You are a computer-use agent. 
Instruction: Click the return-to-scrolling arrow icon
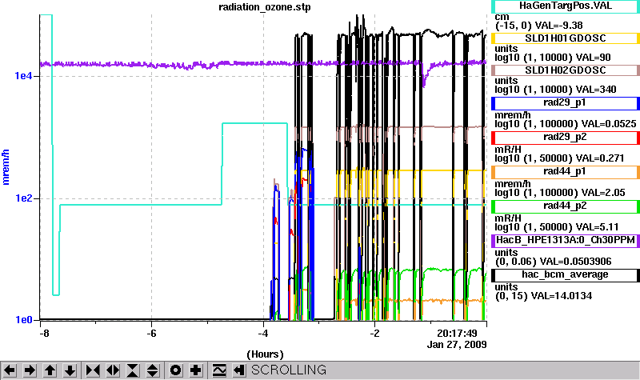tap(239, 370)
